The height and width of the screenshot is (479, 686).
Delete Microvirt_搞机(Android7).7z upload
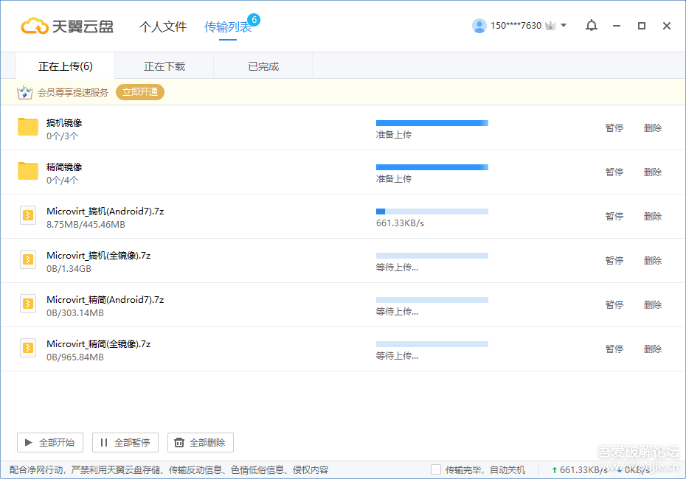pos(653,217)
